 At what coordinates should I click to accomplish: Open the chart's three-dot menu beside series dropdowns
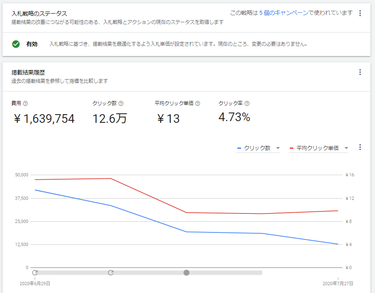(x=360, y=148)
